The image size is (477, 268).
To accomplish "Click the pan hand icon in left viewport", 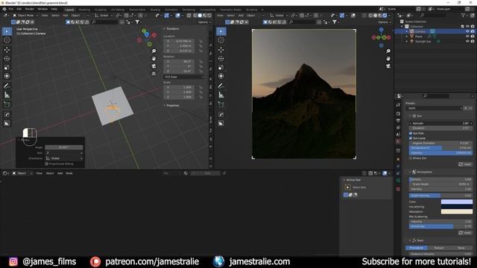I will click(154, 58).
